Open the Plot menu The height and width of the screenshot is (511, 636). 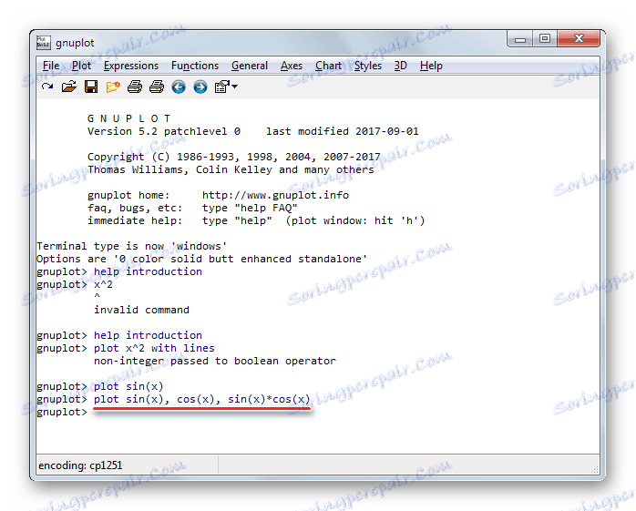(x=81, y=66)
